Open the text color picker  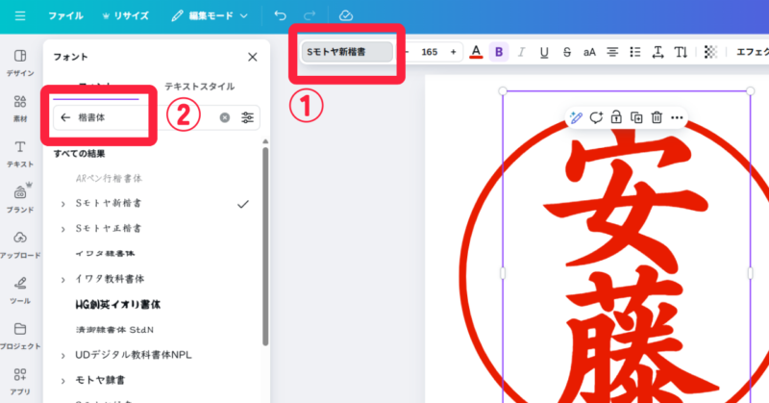(476, 52)
